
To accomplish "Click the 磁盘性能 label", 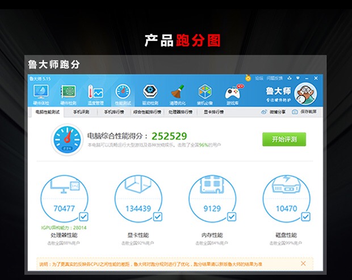I will tap(286, 235).
